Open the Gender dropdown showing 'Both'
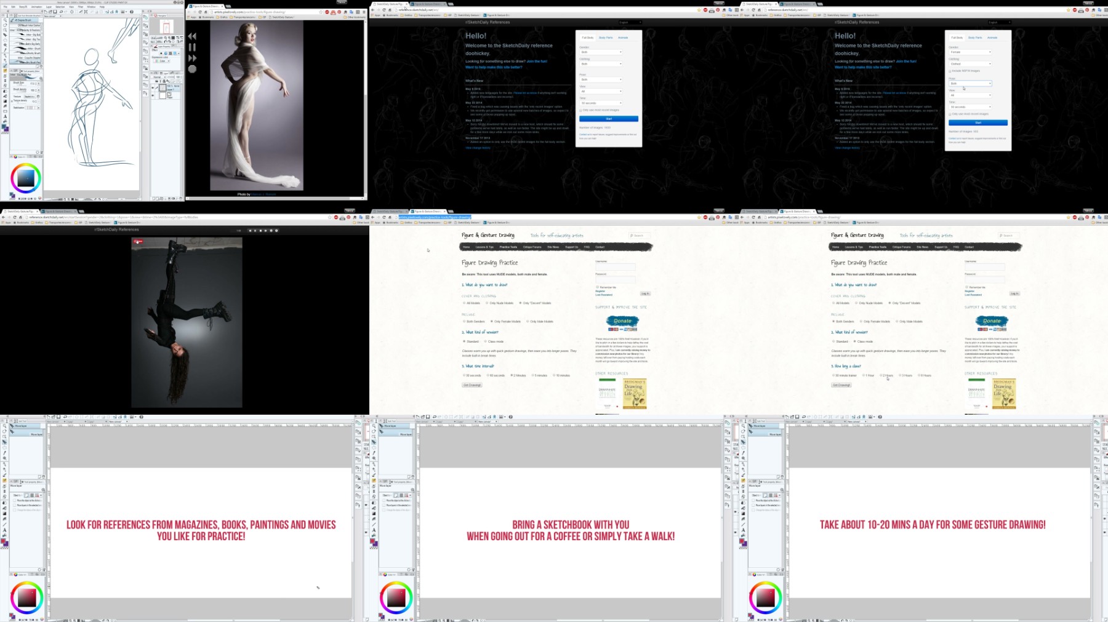 coord(601,52)
